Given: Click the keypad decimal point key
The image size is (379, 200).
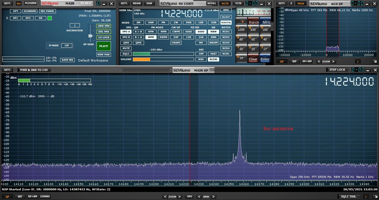Looking at the screenshot, I should tap(241, 21).
